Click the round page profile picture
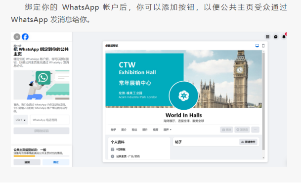 coord(183,95)
